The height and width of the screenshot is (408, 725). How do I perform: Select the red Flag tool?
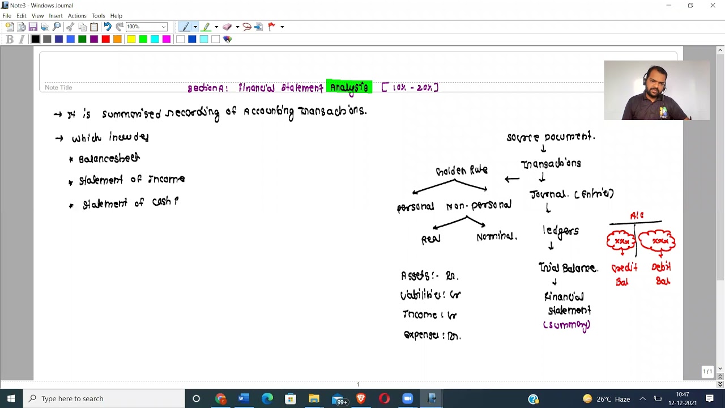tap(272, 27)
